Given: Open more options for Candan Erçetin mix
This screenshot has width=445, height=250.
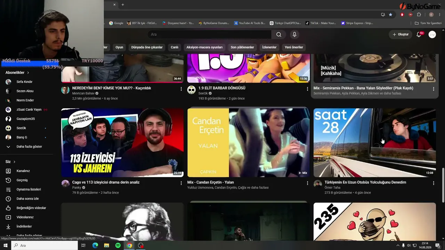Looking at the screenshot, I should [x=307, y=183].
